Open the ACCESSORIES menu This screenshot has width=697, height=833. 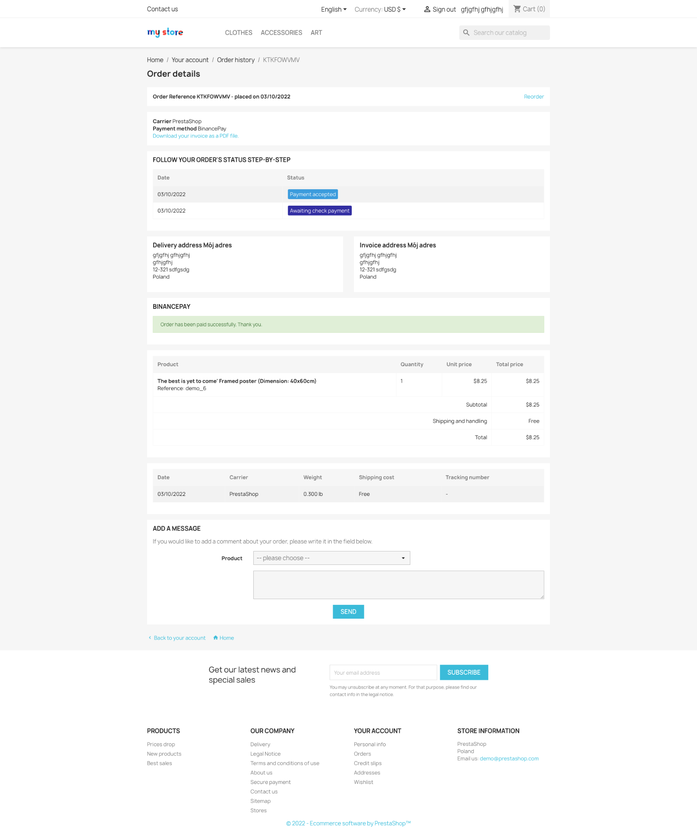click(x=281, y=33)
